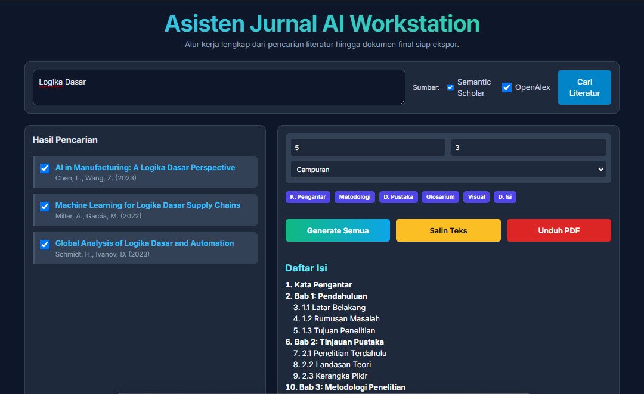This screenshot has height=394, width=644.
Task: Uncheck the AI in Manufacturing result checkbox
Action: tap(45, 168)
